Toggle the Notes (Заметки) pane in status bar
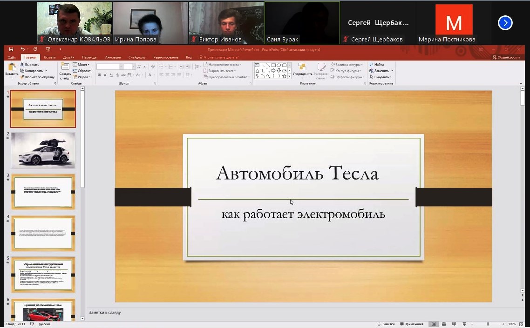530x328 pixels. pyautogui.click(x=387, y=324)
